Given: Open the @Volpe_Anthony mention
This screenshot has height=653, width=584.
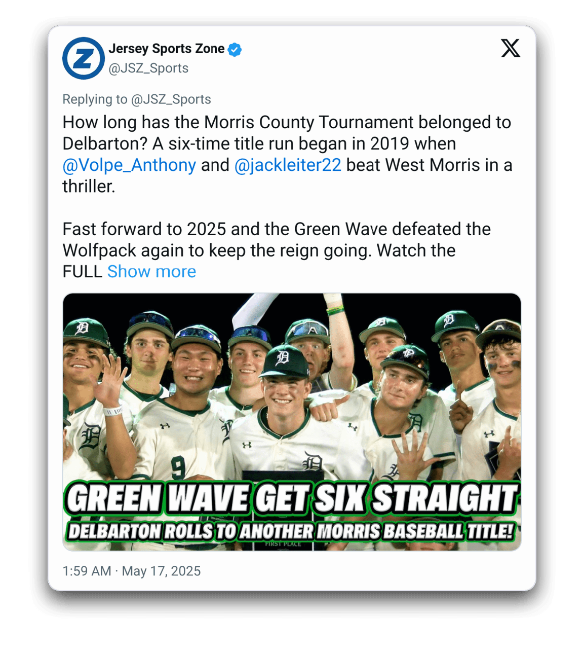Looking at the screenshot, I should (x=129, y=165).
